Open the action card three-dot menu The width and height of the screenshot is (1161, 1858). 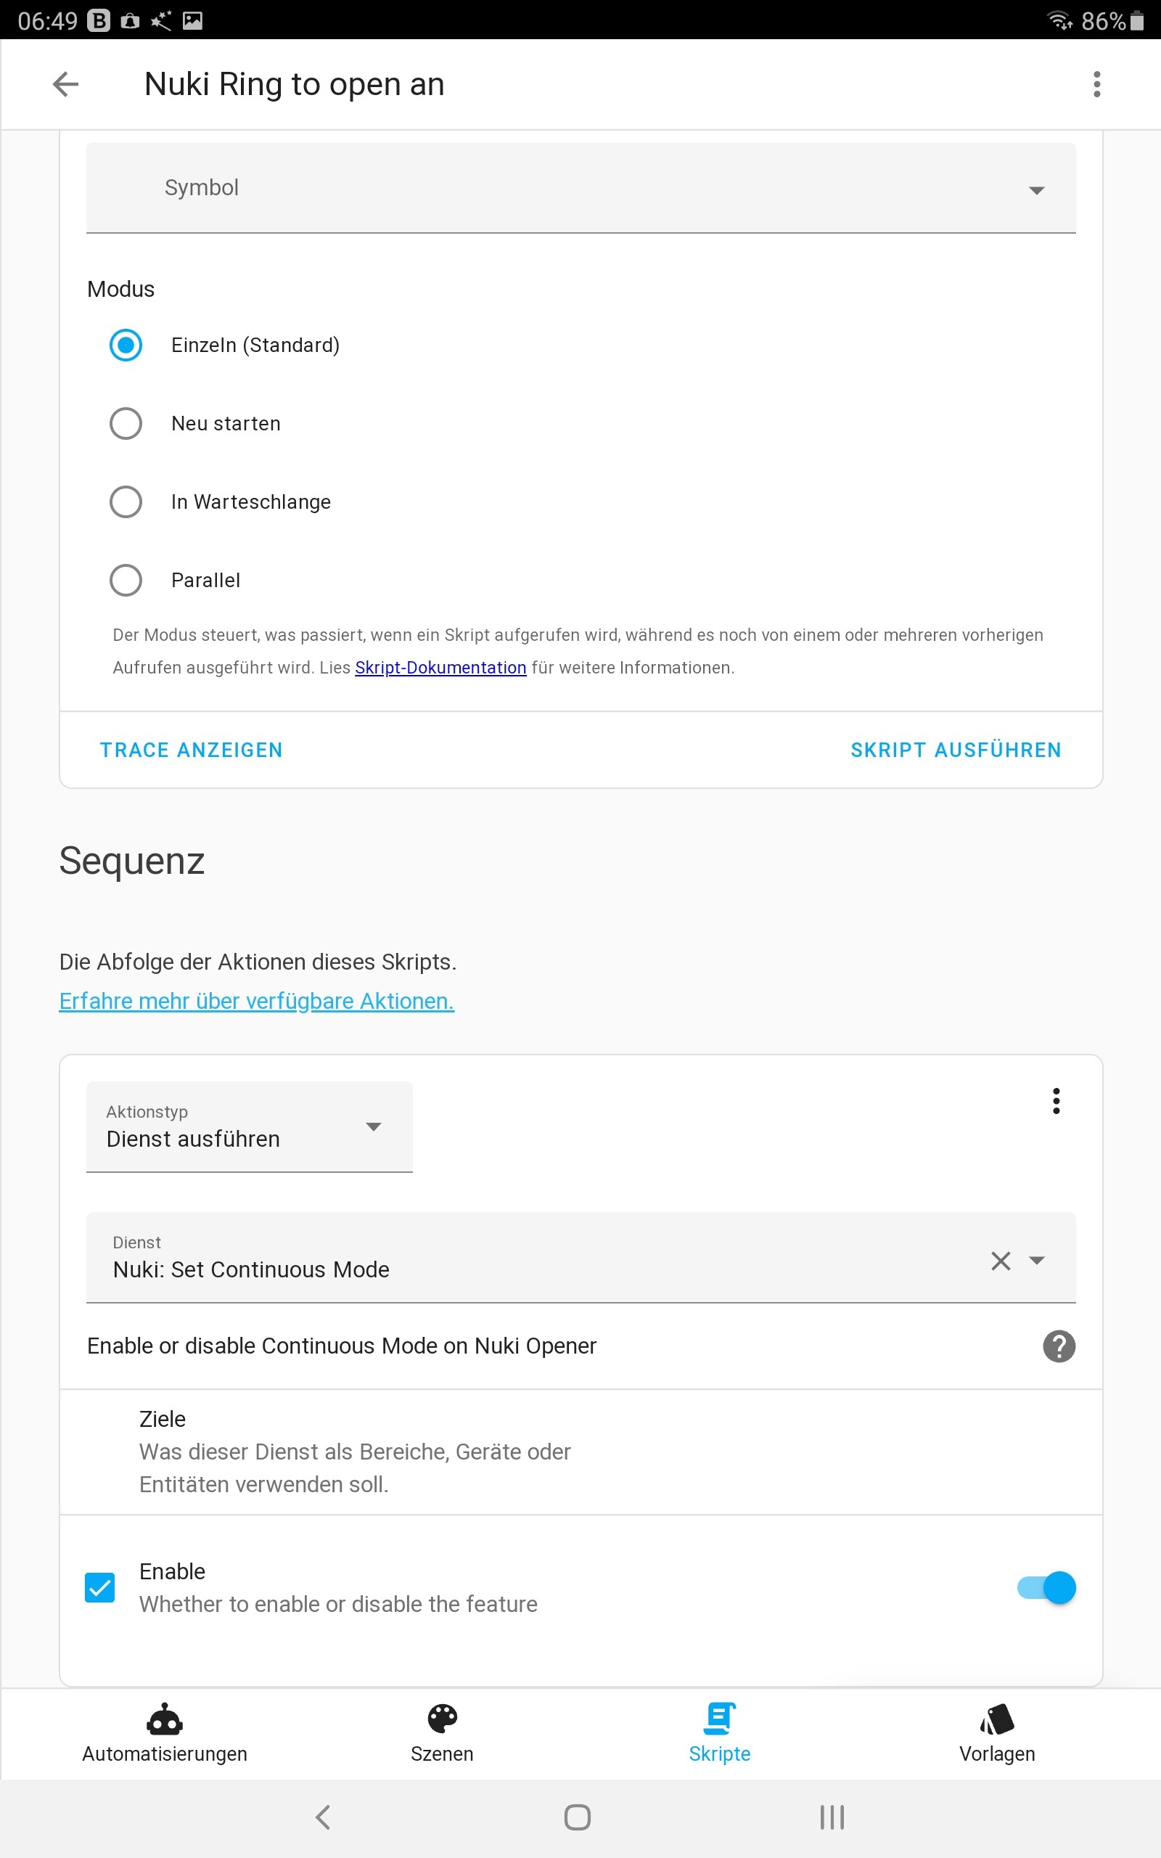(x=1056, y=1101)
